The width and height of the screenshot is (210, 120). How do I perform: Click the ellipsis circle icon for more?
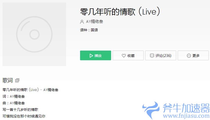[189, 56]
